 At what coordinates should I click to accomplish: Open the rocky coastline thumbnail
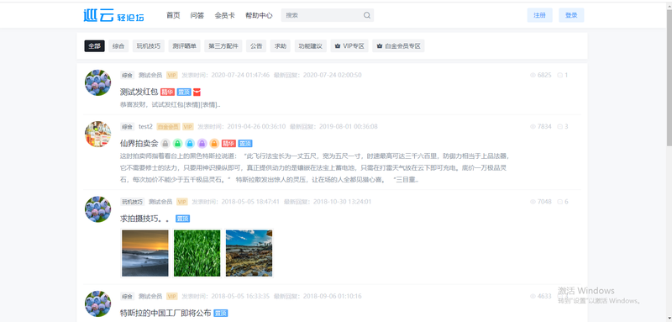(249, 253)
